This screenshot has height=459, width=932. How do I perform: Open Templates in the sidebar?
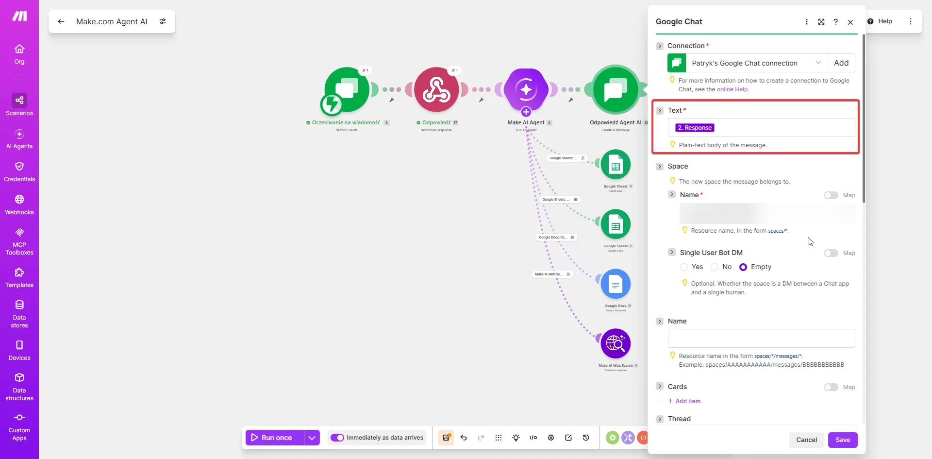tap(19, 278)
